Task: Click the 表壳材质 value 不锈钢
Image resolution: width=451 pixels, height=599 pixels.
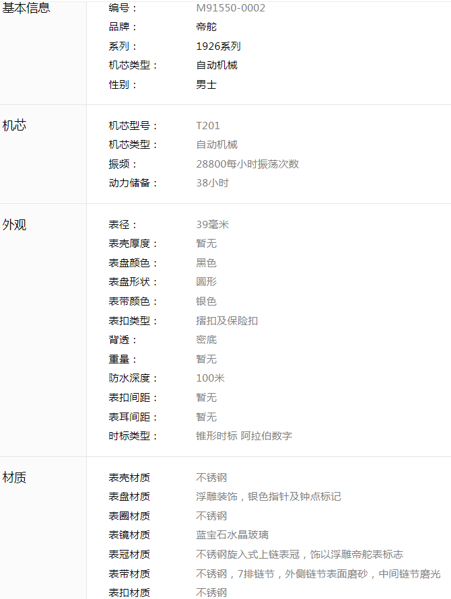Action: click(x=211, y=478)
